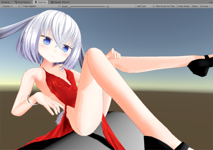The width and height of the screenshot is (213, 150).
Task: Click the Scale slider handle
Action: (x=70, y=6)
